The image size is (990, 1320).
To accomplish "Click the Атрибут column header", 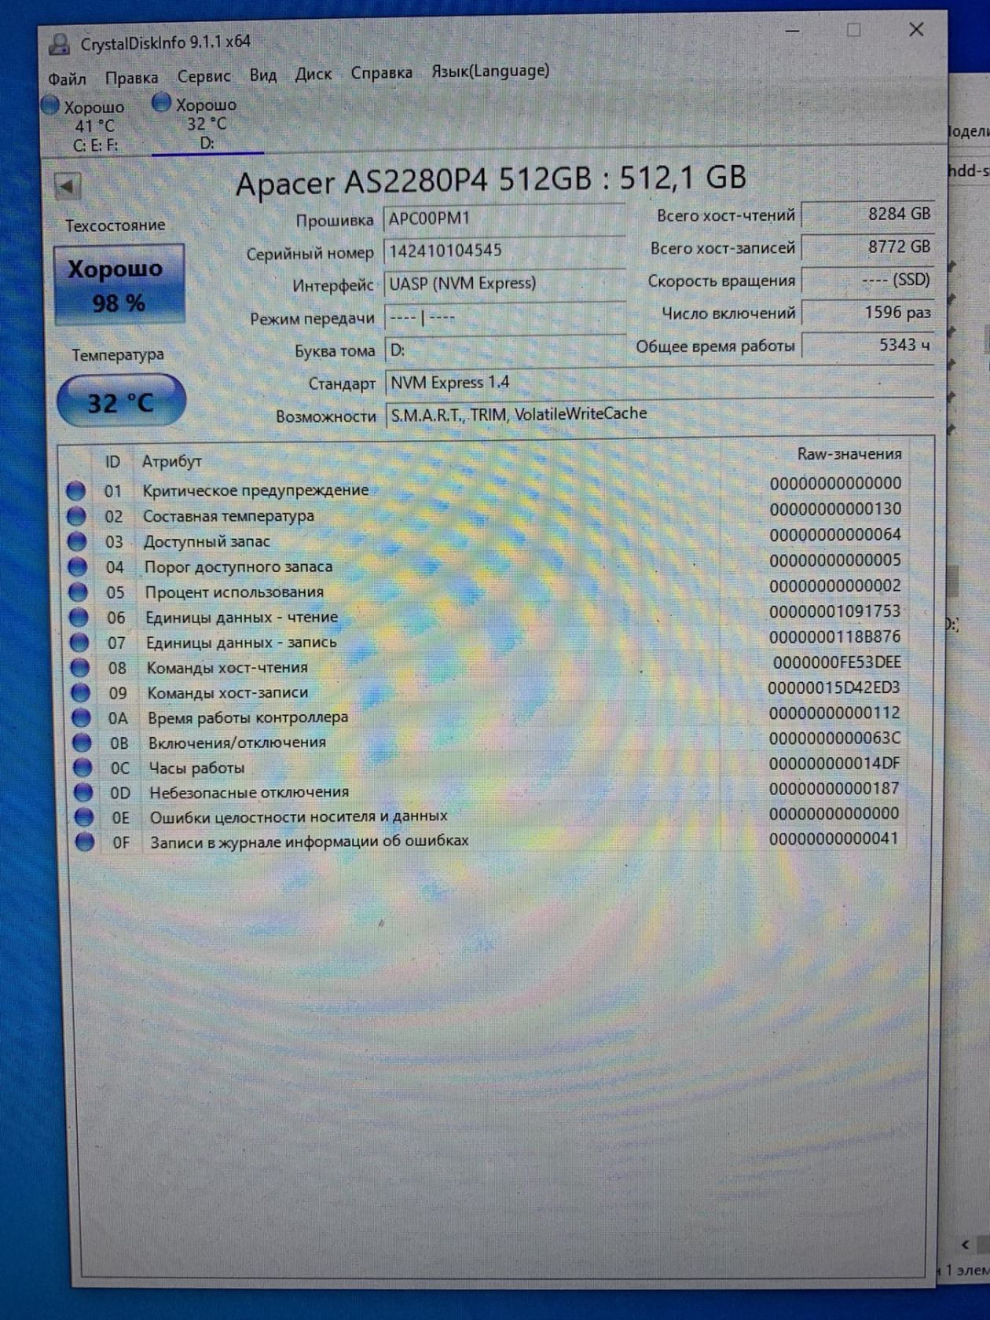I will pyautogui.click(x=172, y=461).
